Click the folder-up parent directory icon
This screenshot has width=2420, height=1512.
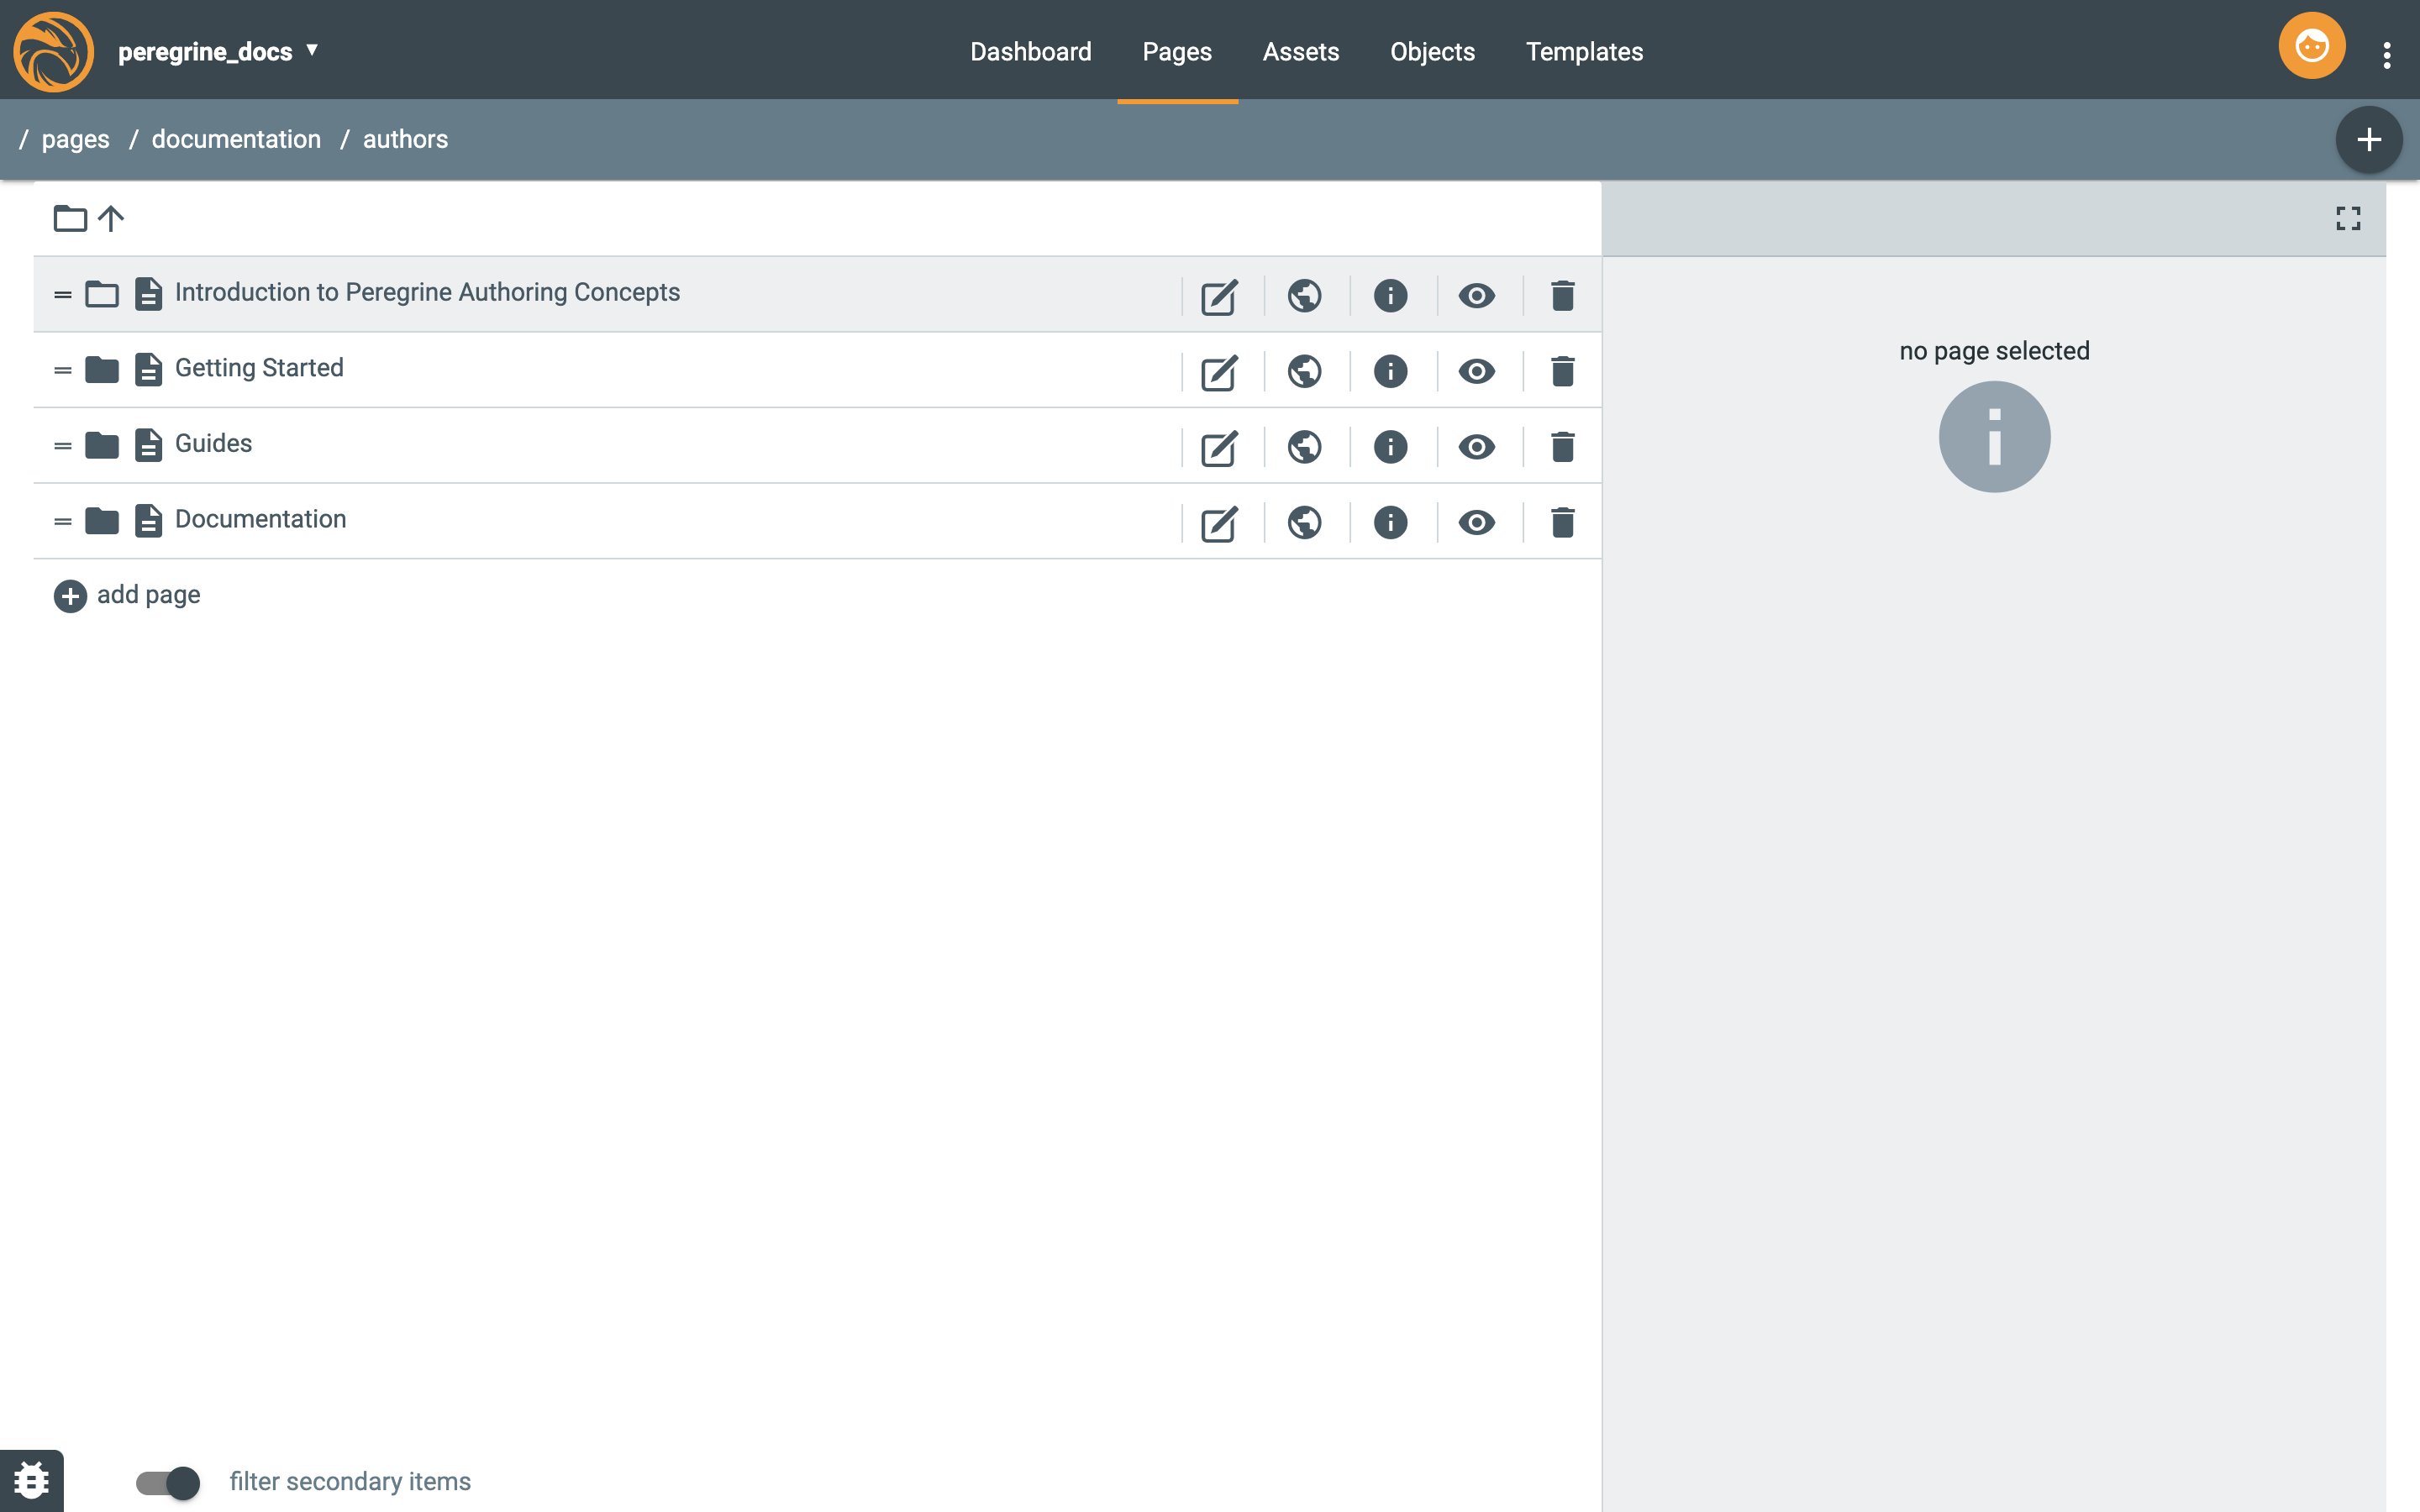coord(88,218)
